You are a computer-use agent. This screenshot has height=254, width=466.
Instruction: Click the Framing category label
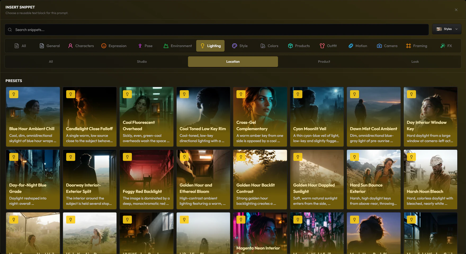[x=420, y=46]
